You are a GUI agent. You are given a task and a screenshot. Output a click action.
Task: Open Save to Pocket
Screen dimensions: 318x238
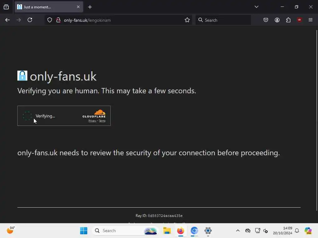pos(266,20)
